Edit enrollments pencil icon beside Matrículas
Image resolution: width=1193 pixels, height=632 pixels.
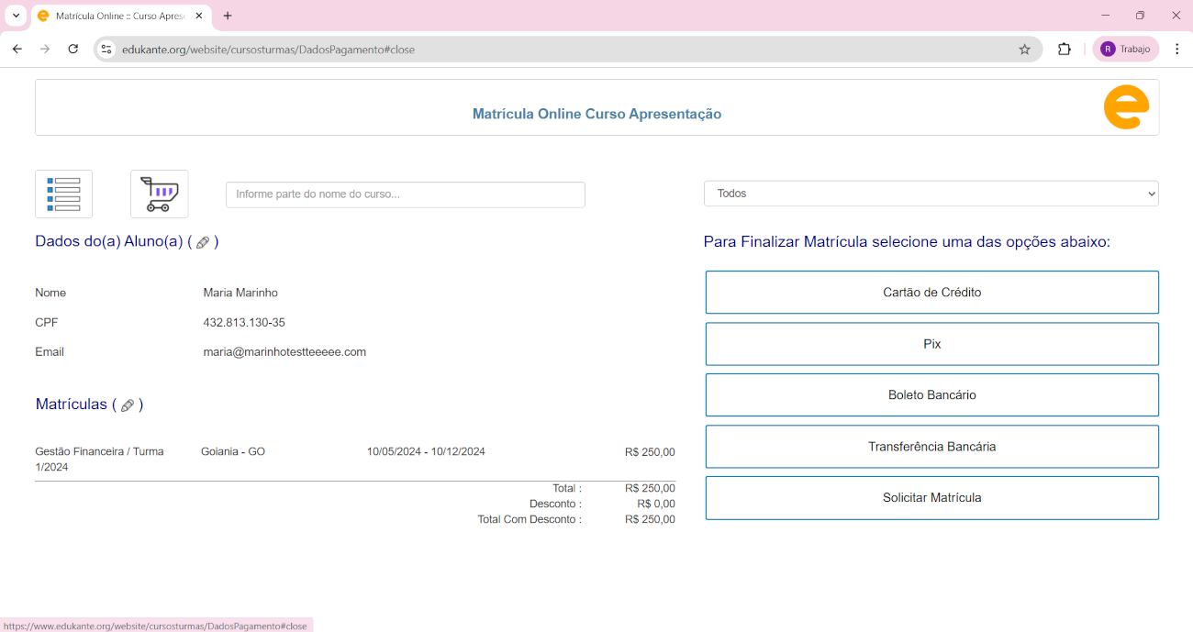click(x=128, y=405)
